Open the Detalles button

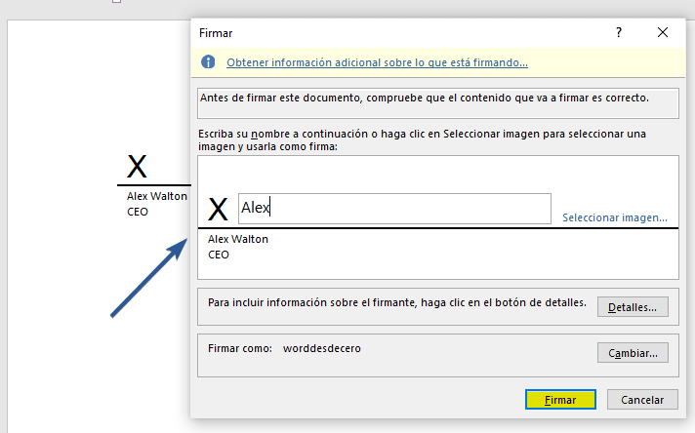pos(633,307)
